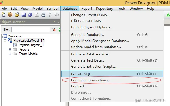Close the open Database menu
The height and width of the screenshot is (106, 170).
click(x=70, y=8)
